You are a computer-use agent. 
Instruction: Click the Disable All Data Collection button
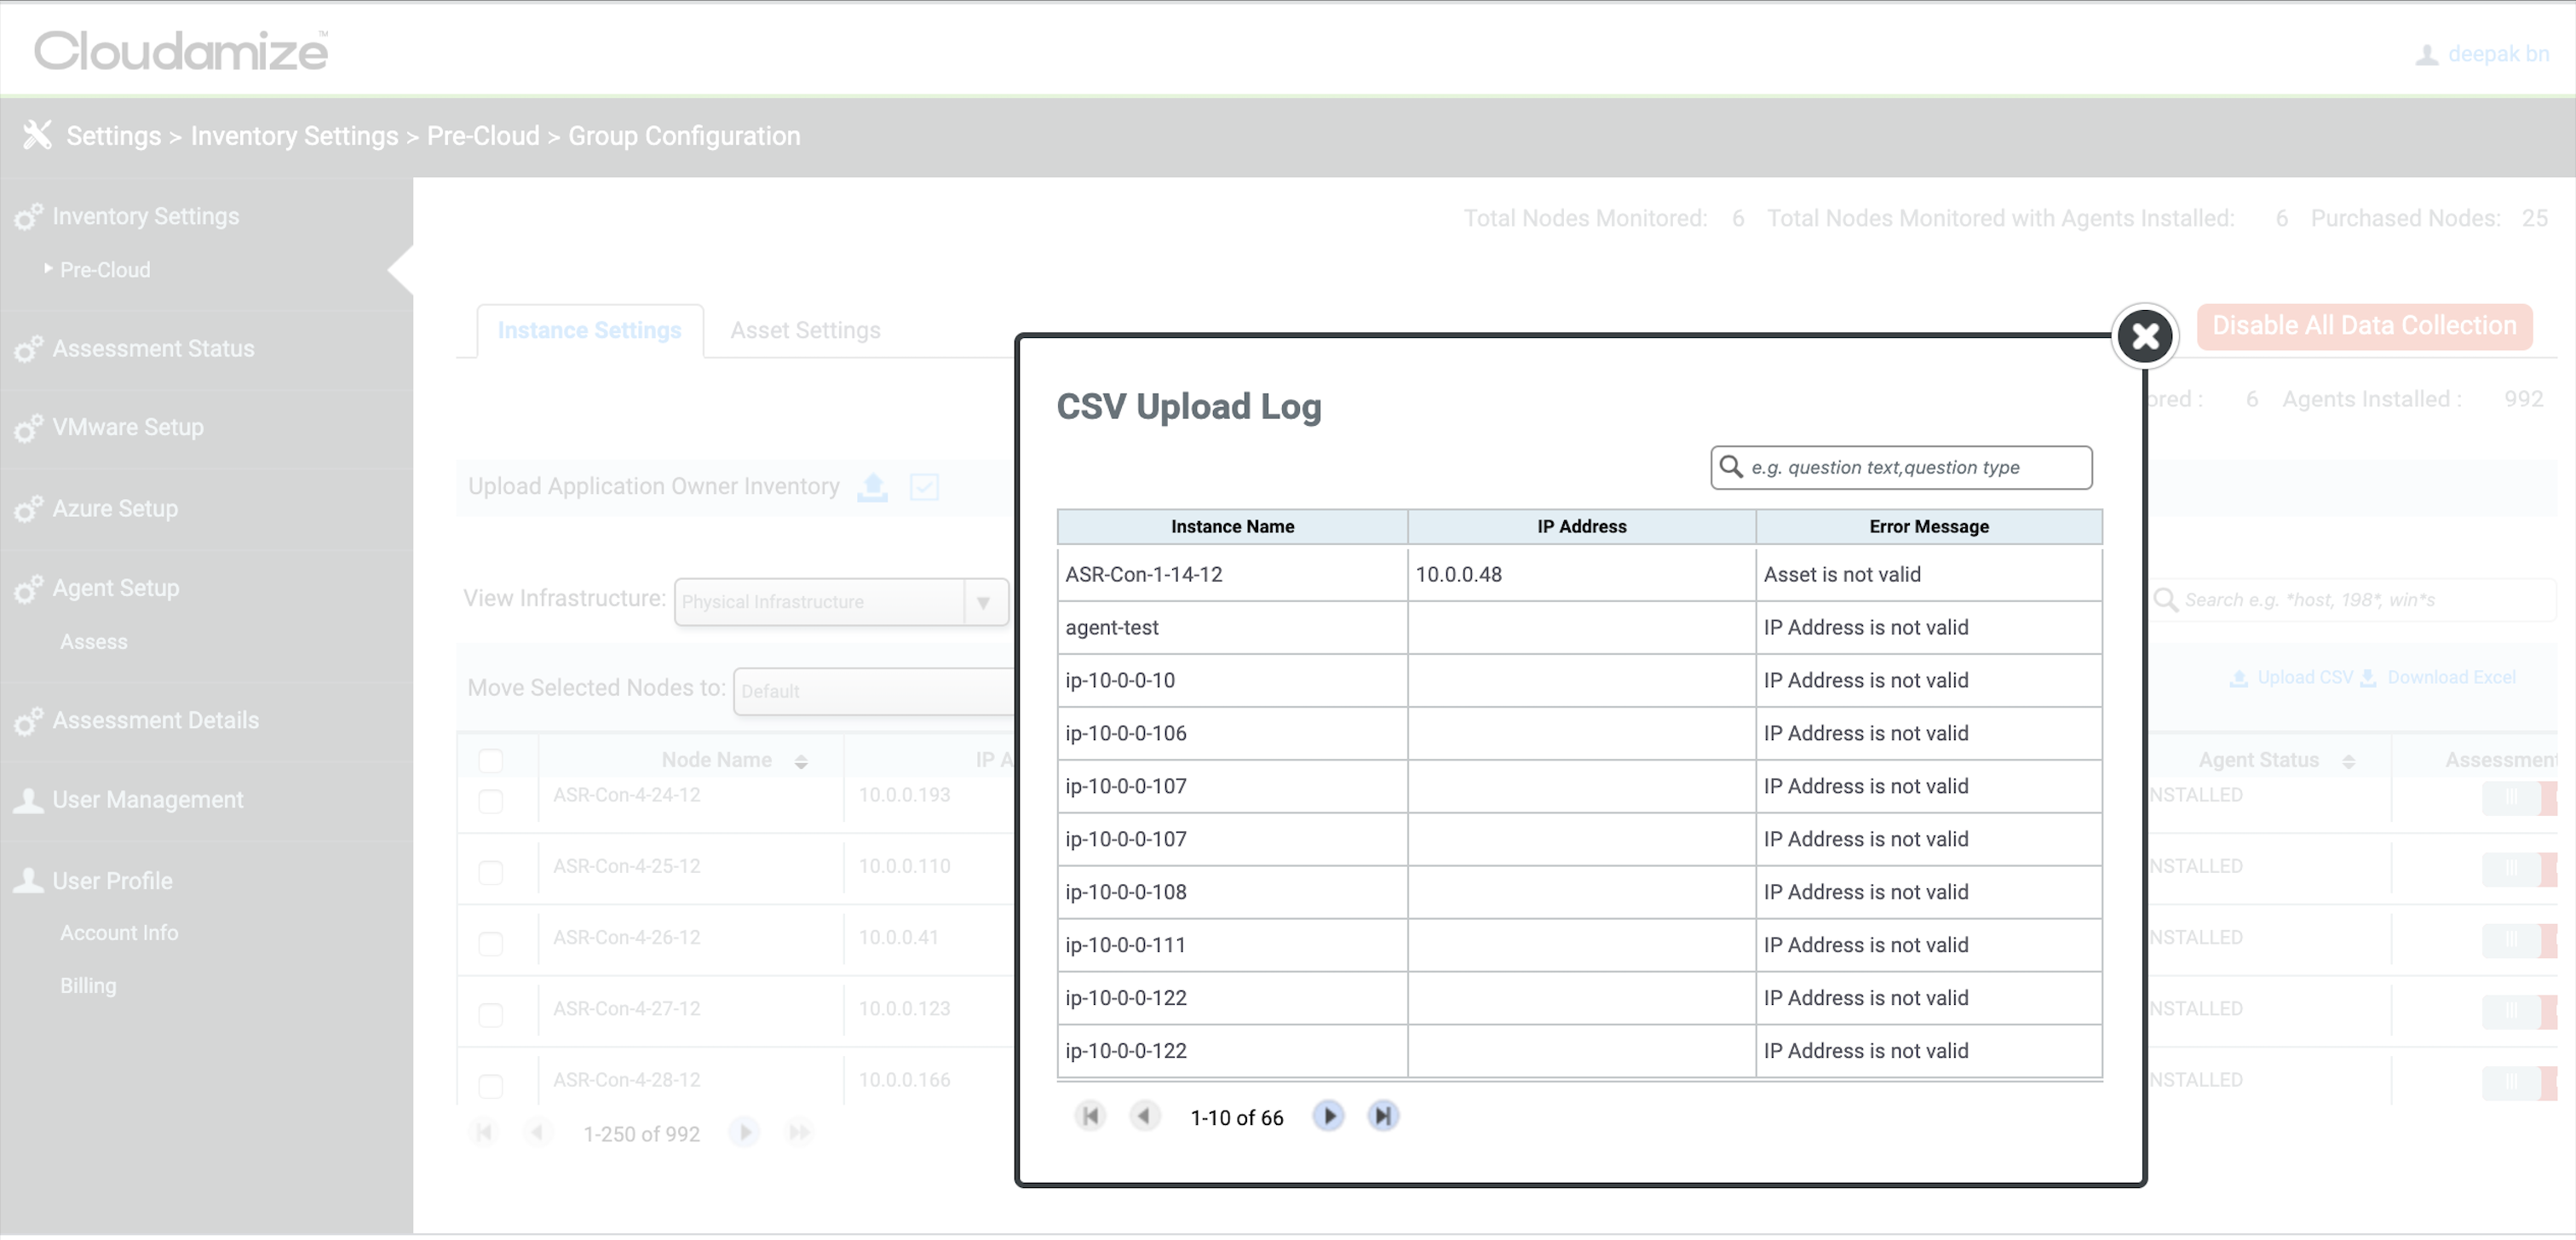click(2363, 326)
